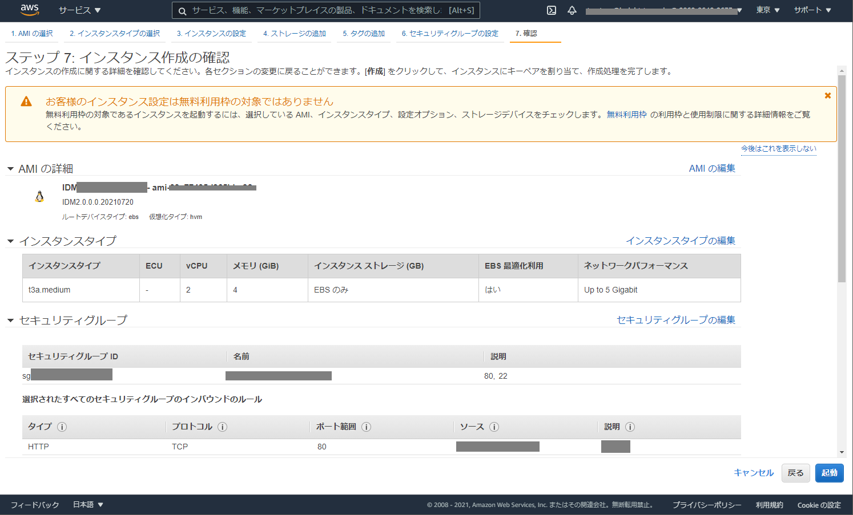The height and width of the screenshot is (515, 853).
Task: Click the EBS のみ storage cell
Action: [393, 290]
